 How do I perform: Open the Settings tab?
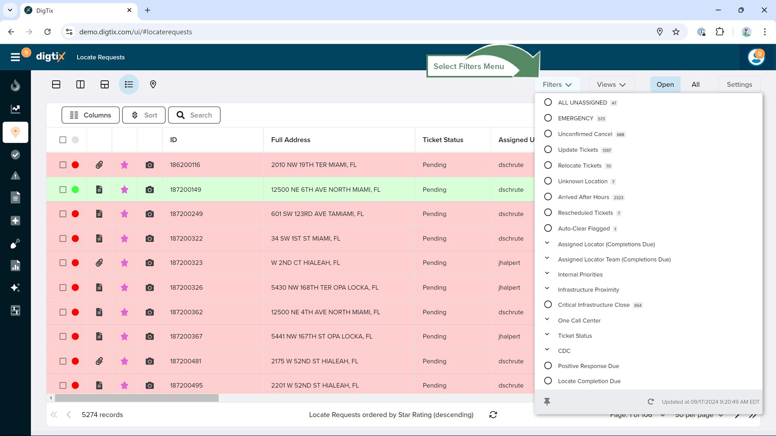739,84
